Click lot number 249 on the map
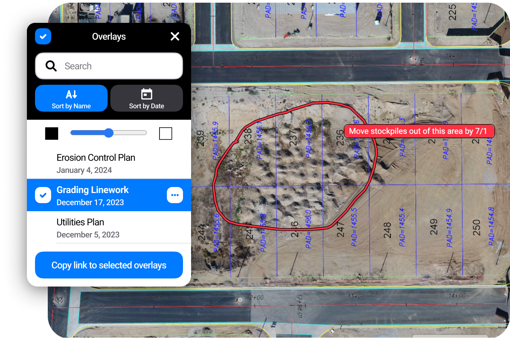Viewport: 510px width, 339px height. [x=434, y=227]
